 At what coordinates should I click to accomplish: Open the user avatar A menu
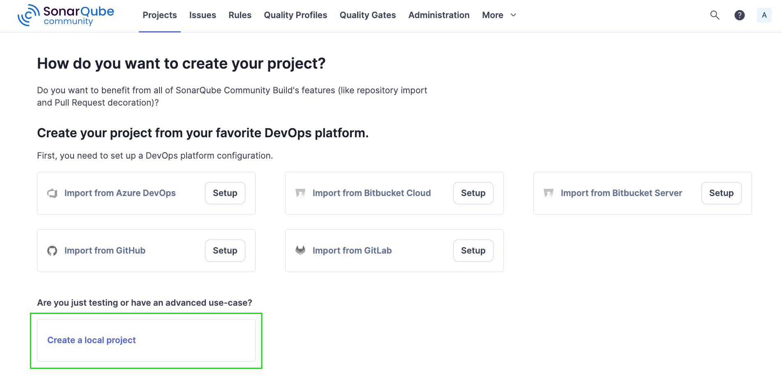coord(764,15)
